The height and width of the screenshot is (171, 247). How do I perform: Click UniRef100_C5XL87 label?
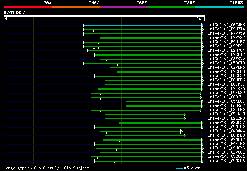tap(226, 102)
